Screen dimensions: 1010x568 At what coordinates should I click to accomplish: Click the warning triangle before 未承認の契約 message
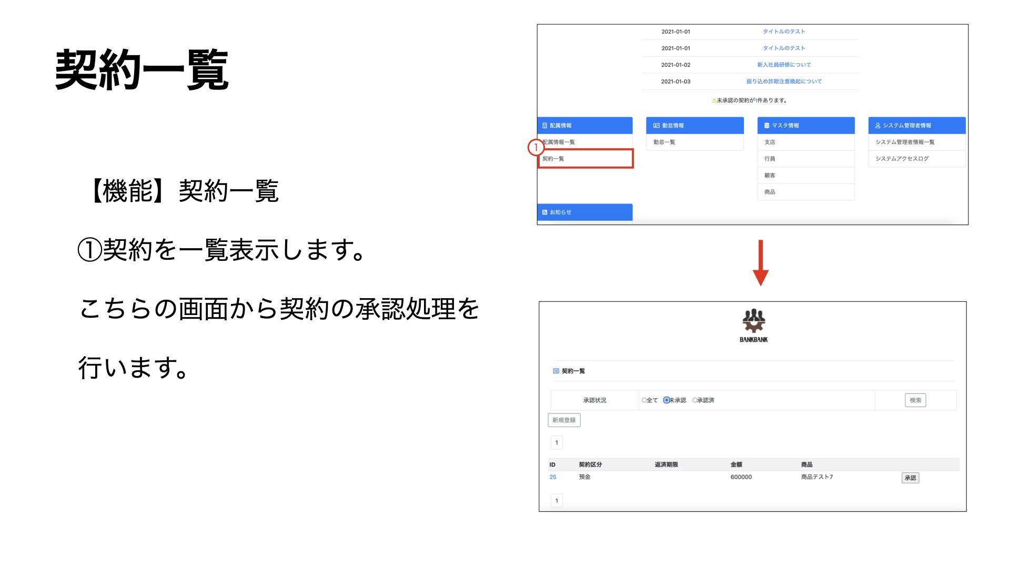(714, 100)
